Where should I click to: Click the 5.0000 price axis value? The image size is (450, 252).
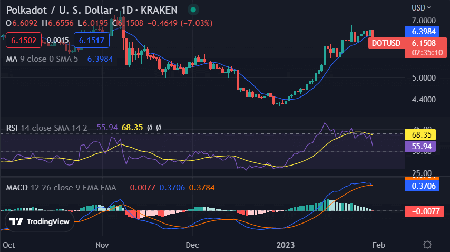(x=424, y=78)
